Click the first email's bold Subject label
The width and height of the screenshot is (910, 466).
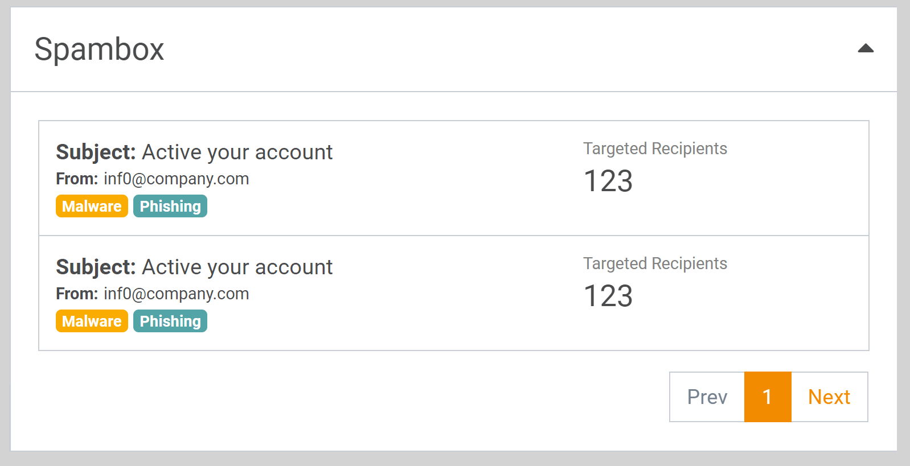(x=96, y=152)
